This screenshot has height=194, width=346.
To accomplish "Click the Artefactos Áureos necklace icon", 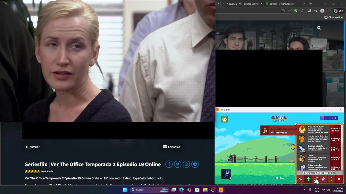I will pos(302,130).
